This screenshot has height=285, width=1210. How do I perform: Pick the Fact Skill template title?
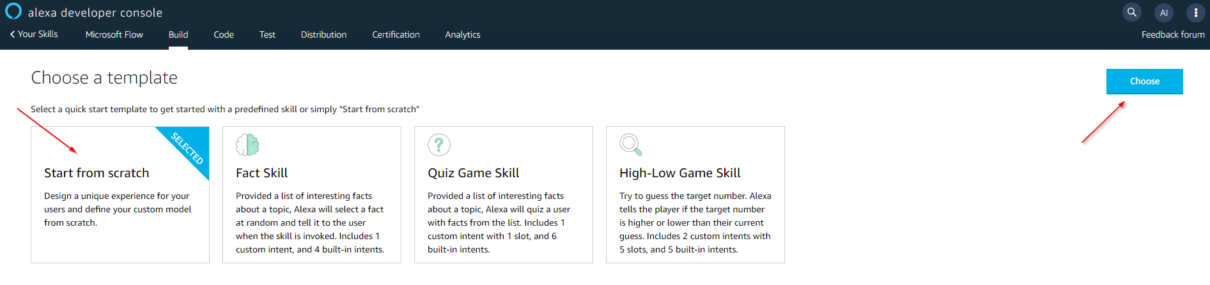(x=261, y=173)
